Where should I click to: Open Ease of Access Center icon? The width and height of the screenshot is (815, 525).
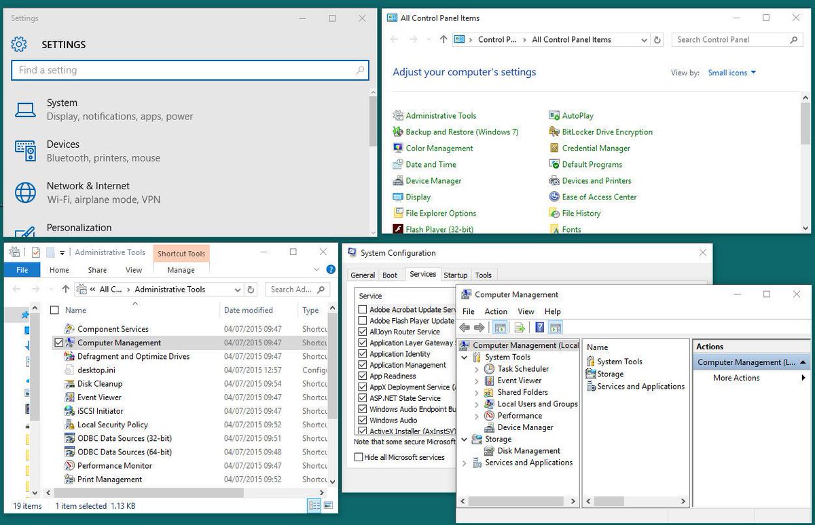pos(555,197)
